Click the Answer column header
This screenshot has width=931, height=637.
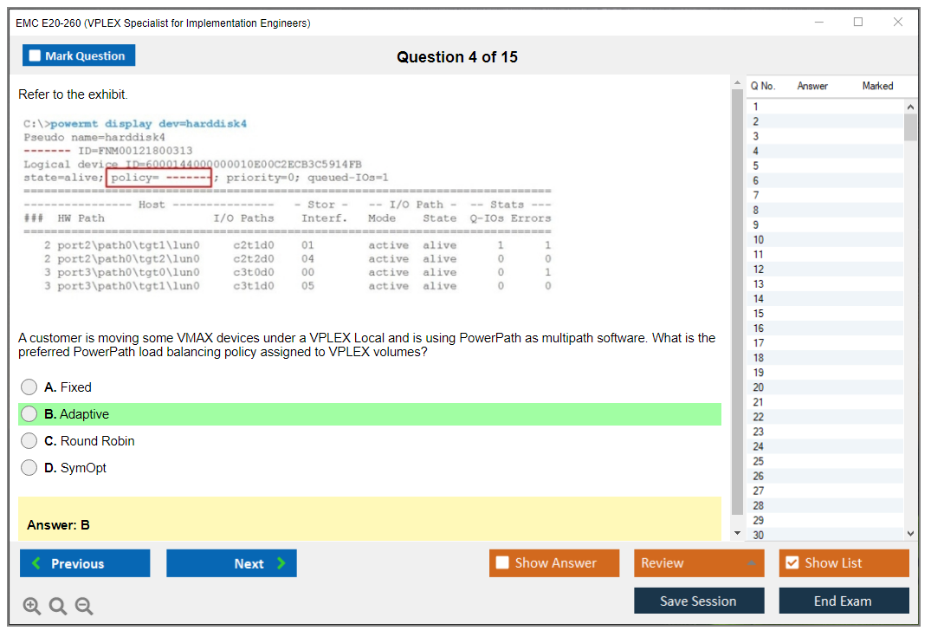coord(812,86)
